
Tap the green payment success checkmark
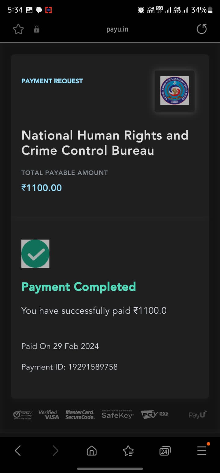point(35,254)
